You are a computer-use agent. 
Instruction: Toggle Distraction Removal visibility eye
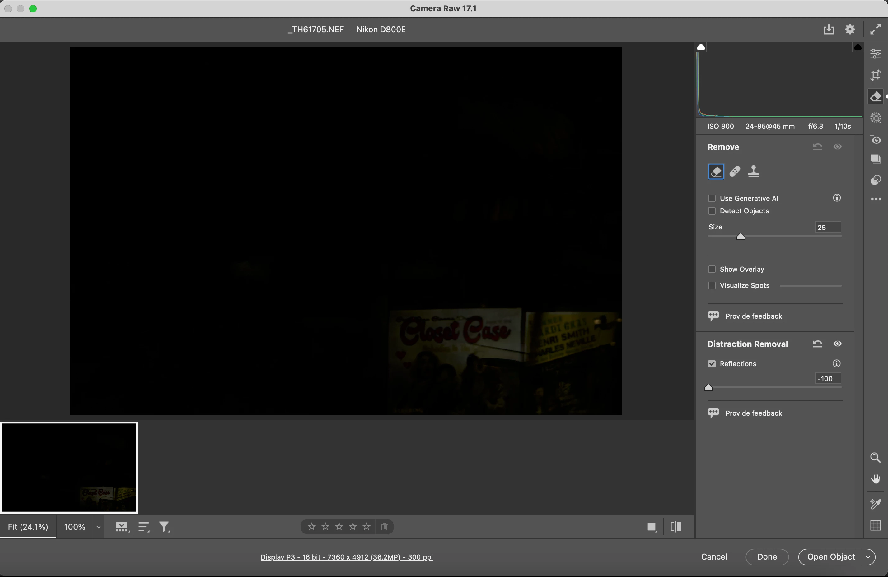(837, 344)
